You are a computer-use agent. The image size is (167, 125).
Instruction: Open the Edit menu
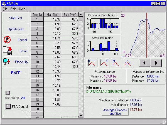point(13,9)
